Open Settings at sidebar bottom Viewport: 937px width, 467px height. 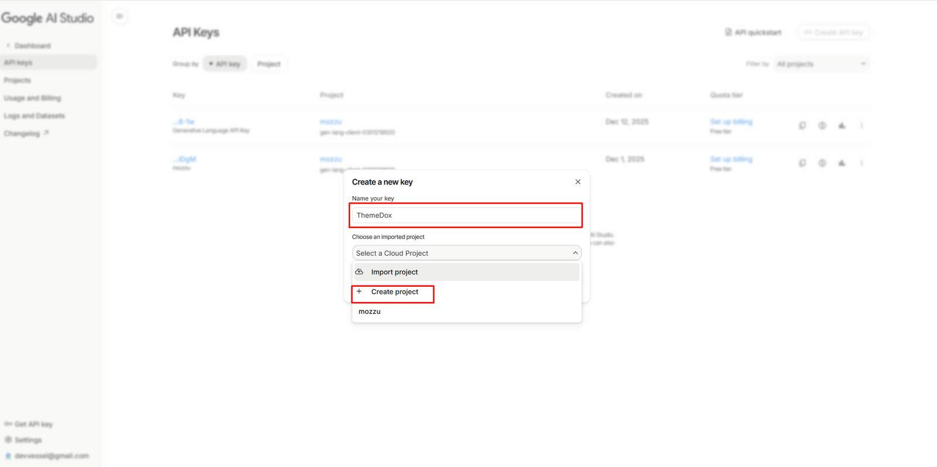23,439
